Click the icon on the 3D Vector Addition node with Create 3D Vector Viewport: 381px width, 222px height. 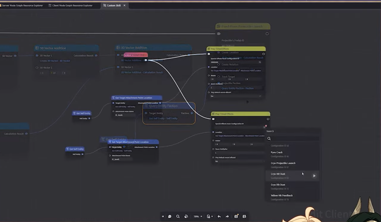coord(37,48)
